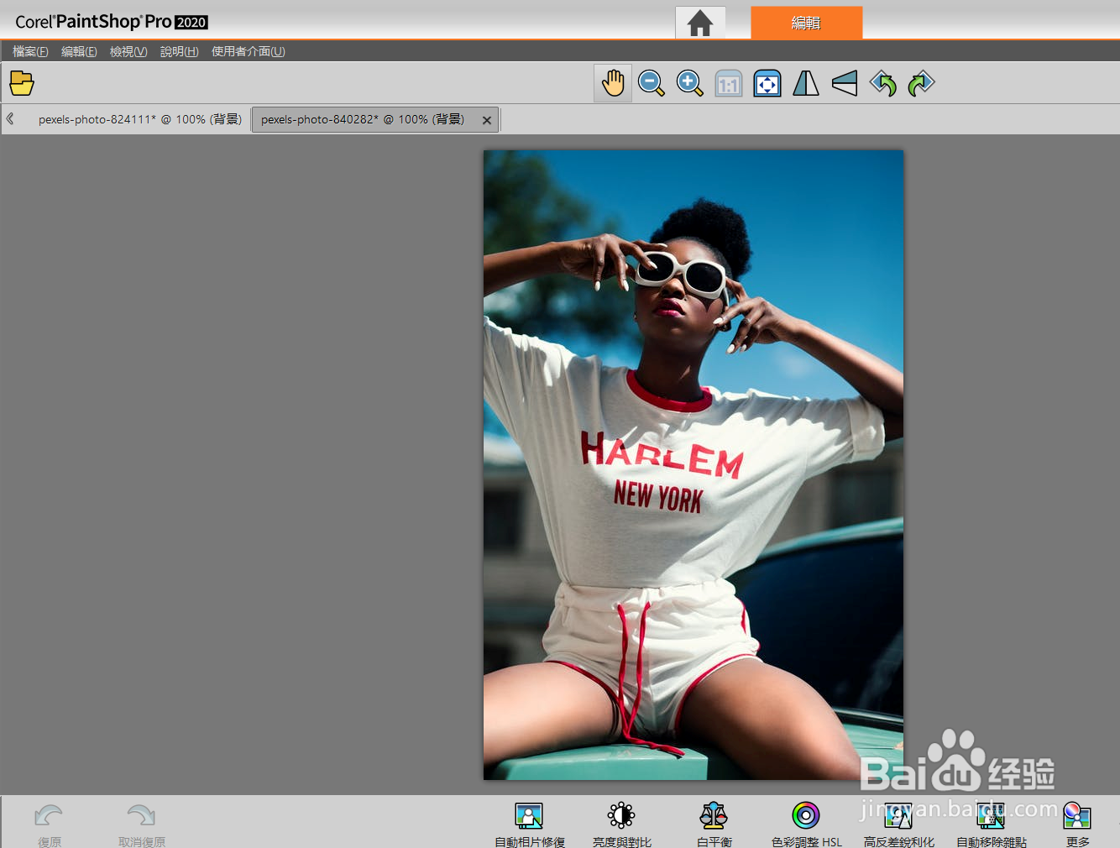Click the photo on the canvas
The width and height of the screenshot is (1120, 848).
(693, 465)
